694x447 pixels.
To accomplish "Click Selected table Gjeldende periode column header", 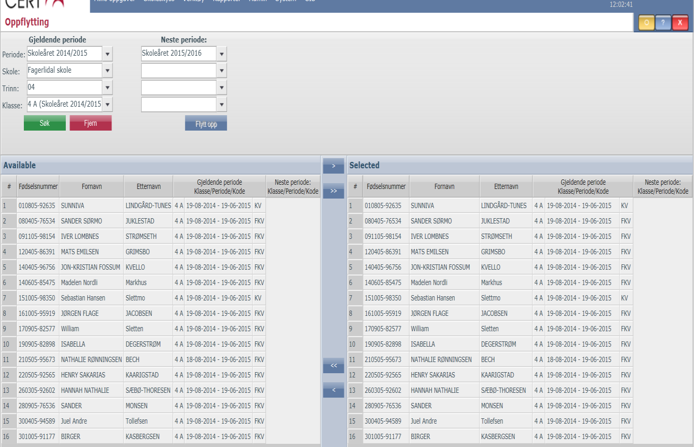I will pos(583,186).
